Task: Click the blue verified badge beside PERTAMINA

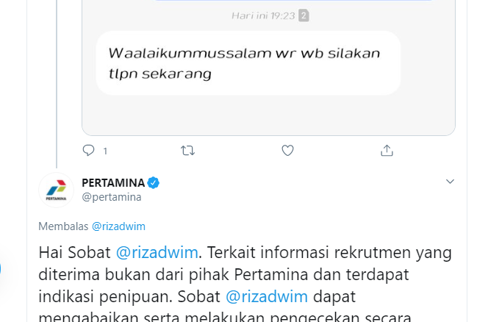Action: pyautogui.click(x=154, y=183)
